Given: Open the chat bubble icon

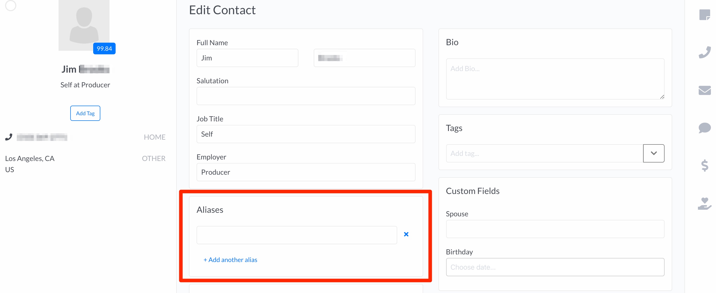Looking at the screenshot, I should coord(704,128).
